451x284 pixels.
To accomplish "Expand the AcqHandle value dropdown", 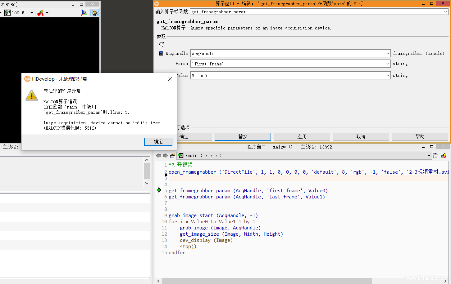I will 388,53.
